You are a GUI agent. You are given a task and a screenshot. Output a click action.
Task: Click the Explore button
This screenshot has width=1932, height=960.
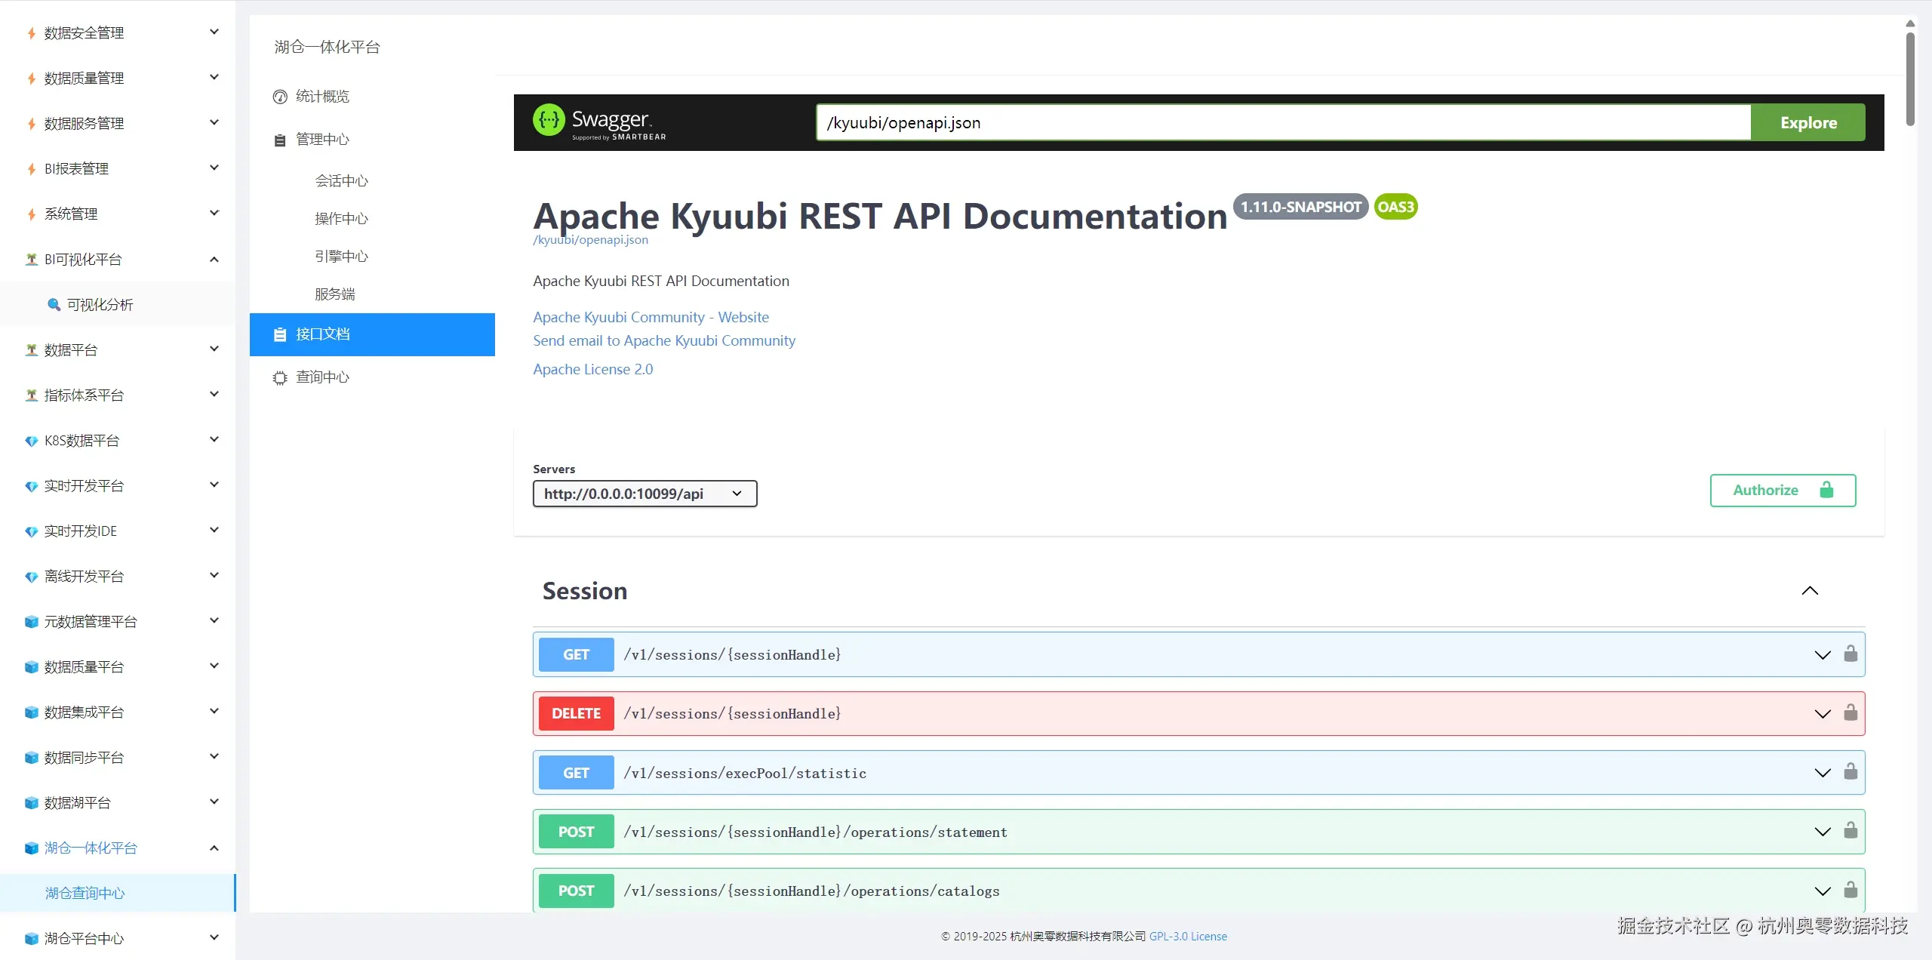coord(1807,122)
